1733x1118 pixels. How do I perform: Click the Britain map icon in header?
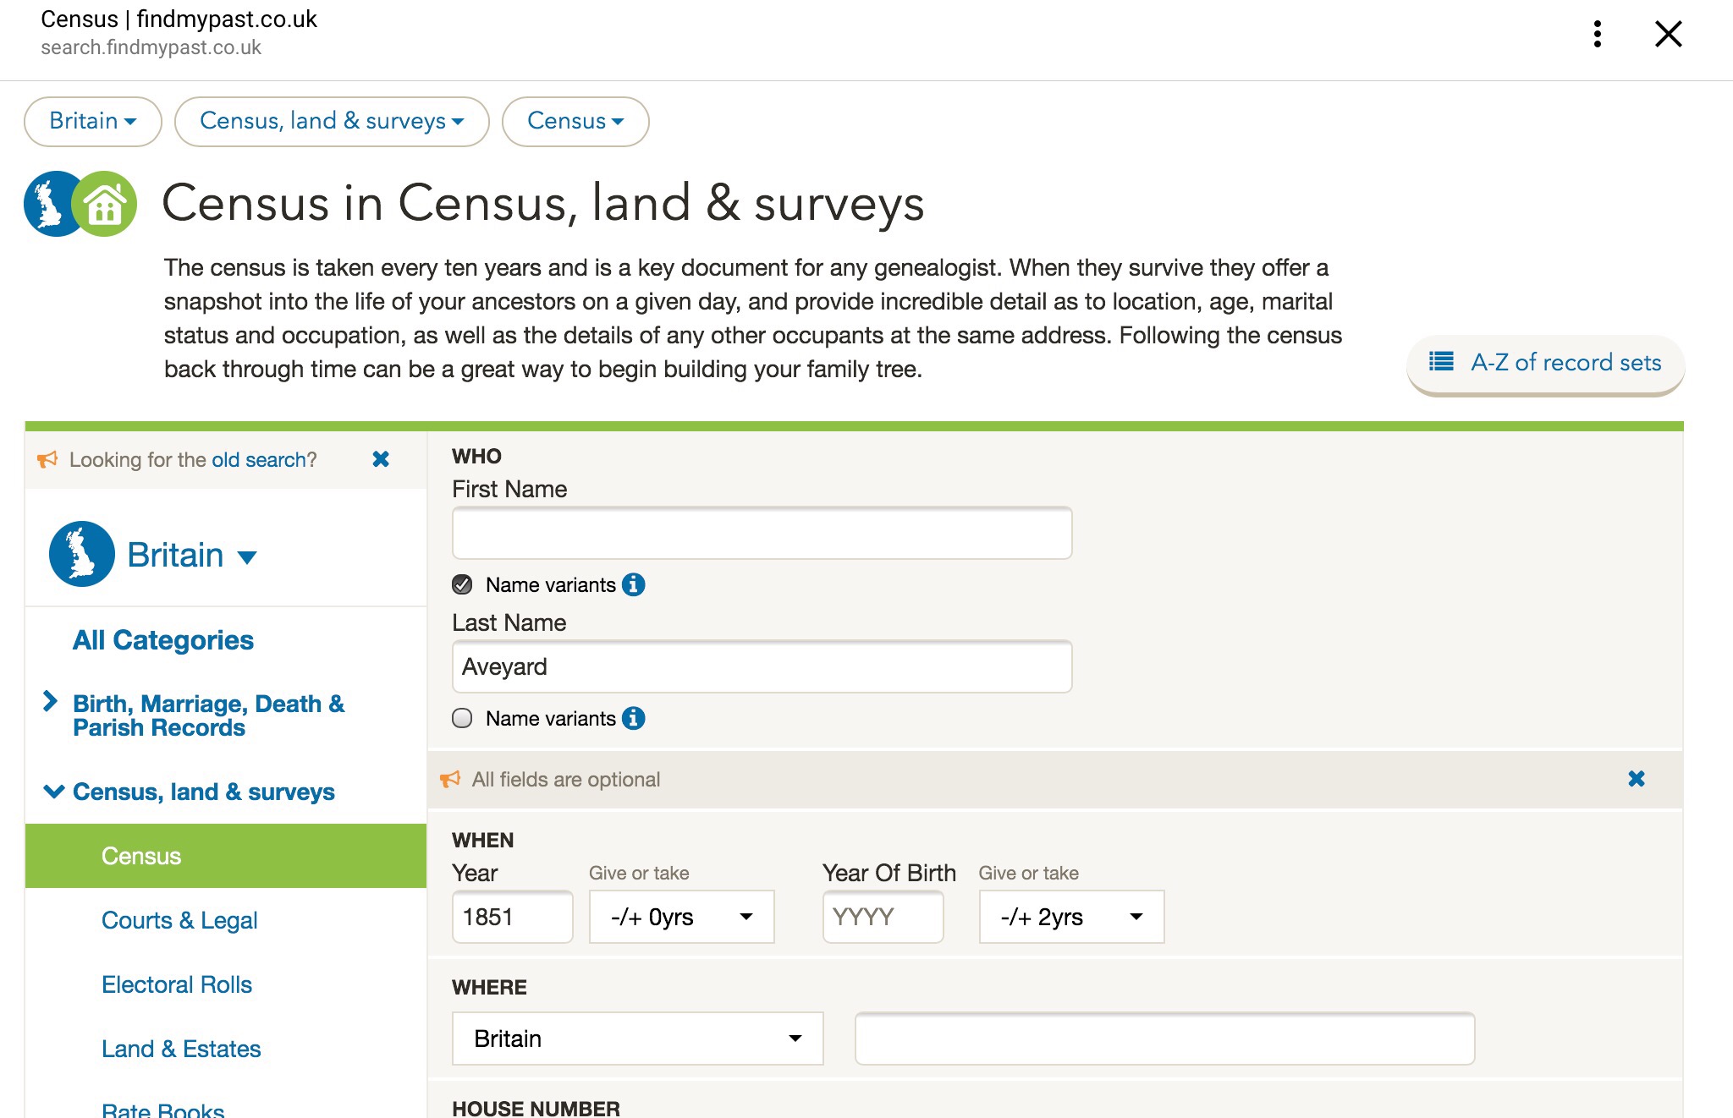51,204
